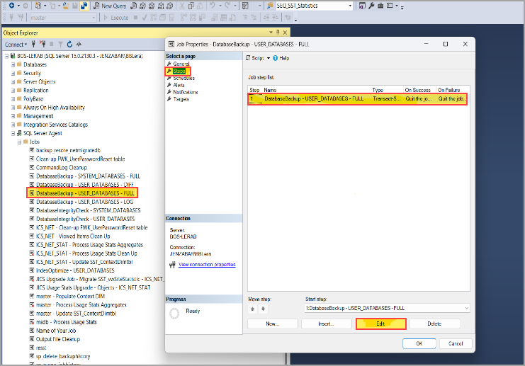This screenshot has width=525, height=366.
Task: Expand the Databases node
Action: (x=13, y=64)
